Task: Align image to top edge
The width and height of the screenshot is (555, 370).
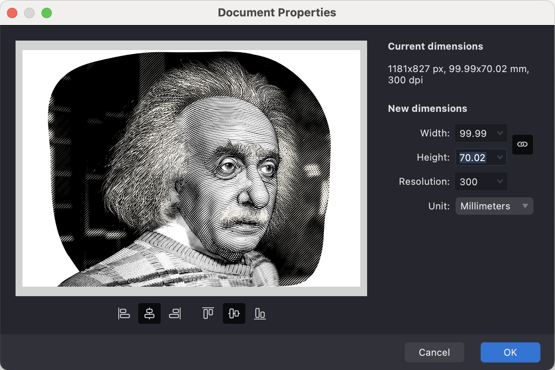Action: [x=208, y=313]
